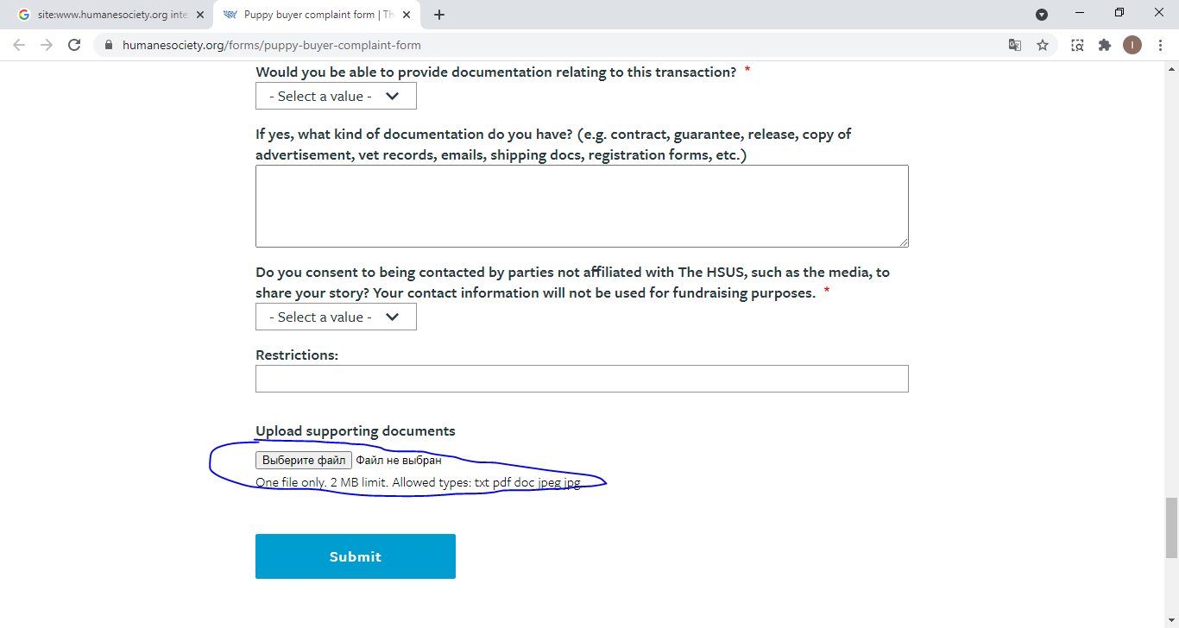This screenshot has width=1179, height=628.
Task: Open the Chrome profile avatar
Action: [1132, 45]
